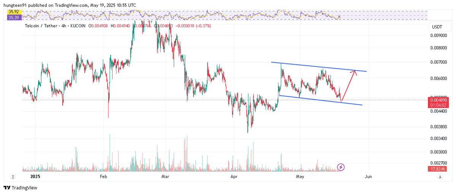Viewport: 456px width, 194px height.
Task: Select the current price label 0.004890
Action: [438, 99]
